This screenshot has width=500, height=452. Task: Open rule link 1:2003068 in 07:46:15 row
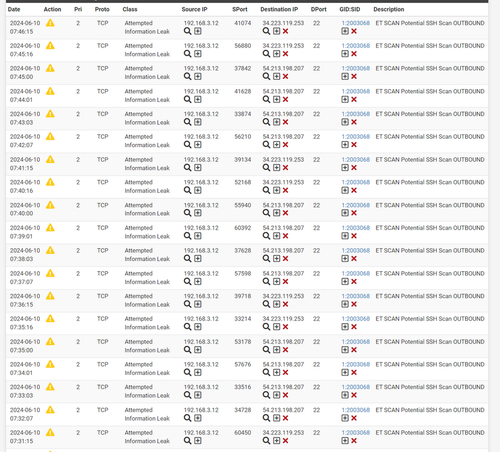click(x=355, y=23)
